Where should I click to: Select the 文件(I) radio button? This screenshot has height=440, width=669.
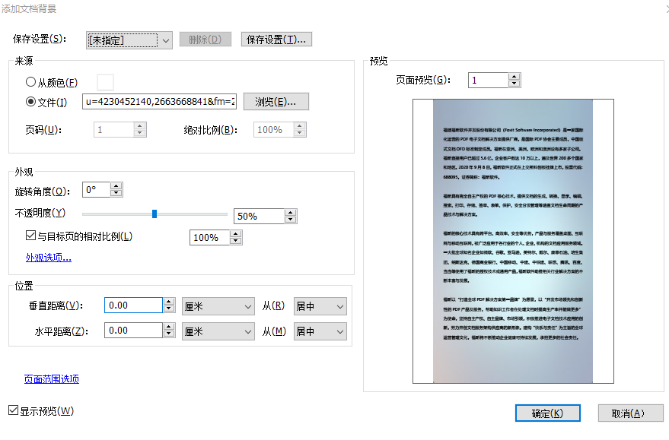pos(30,100)
